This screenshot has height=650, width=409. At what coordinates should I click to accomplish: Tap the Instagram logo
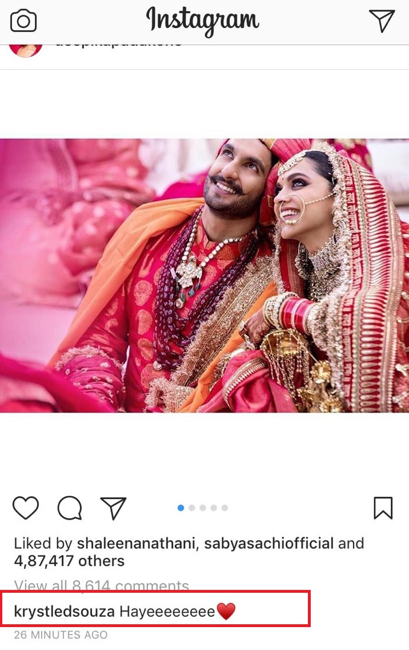click(x=202, y=21)
